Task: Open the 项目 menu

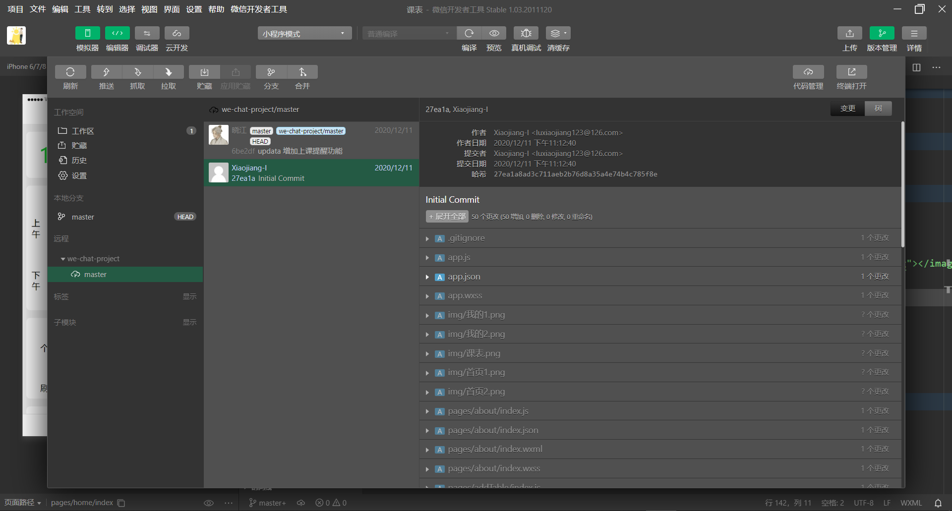Action: coord(15,9)
